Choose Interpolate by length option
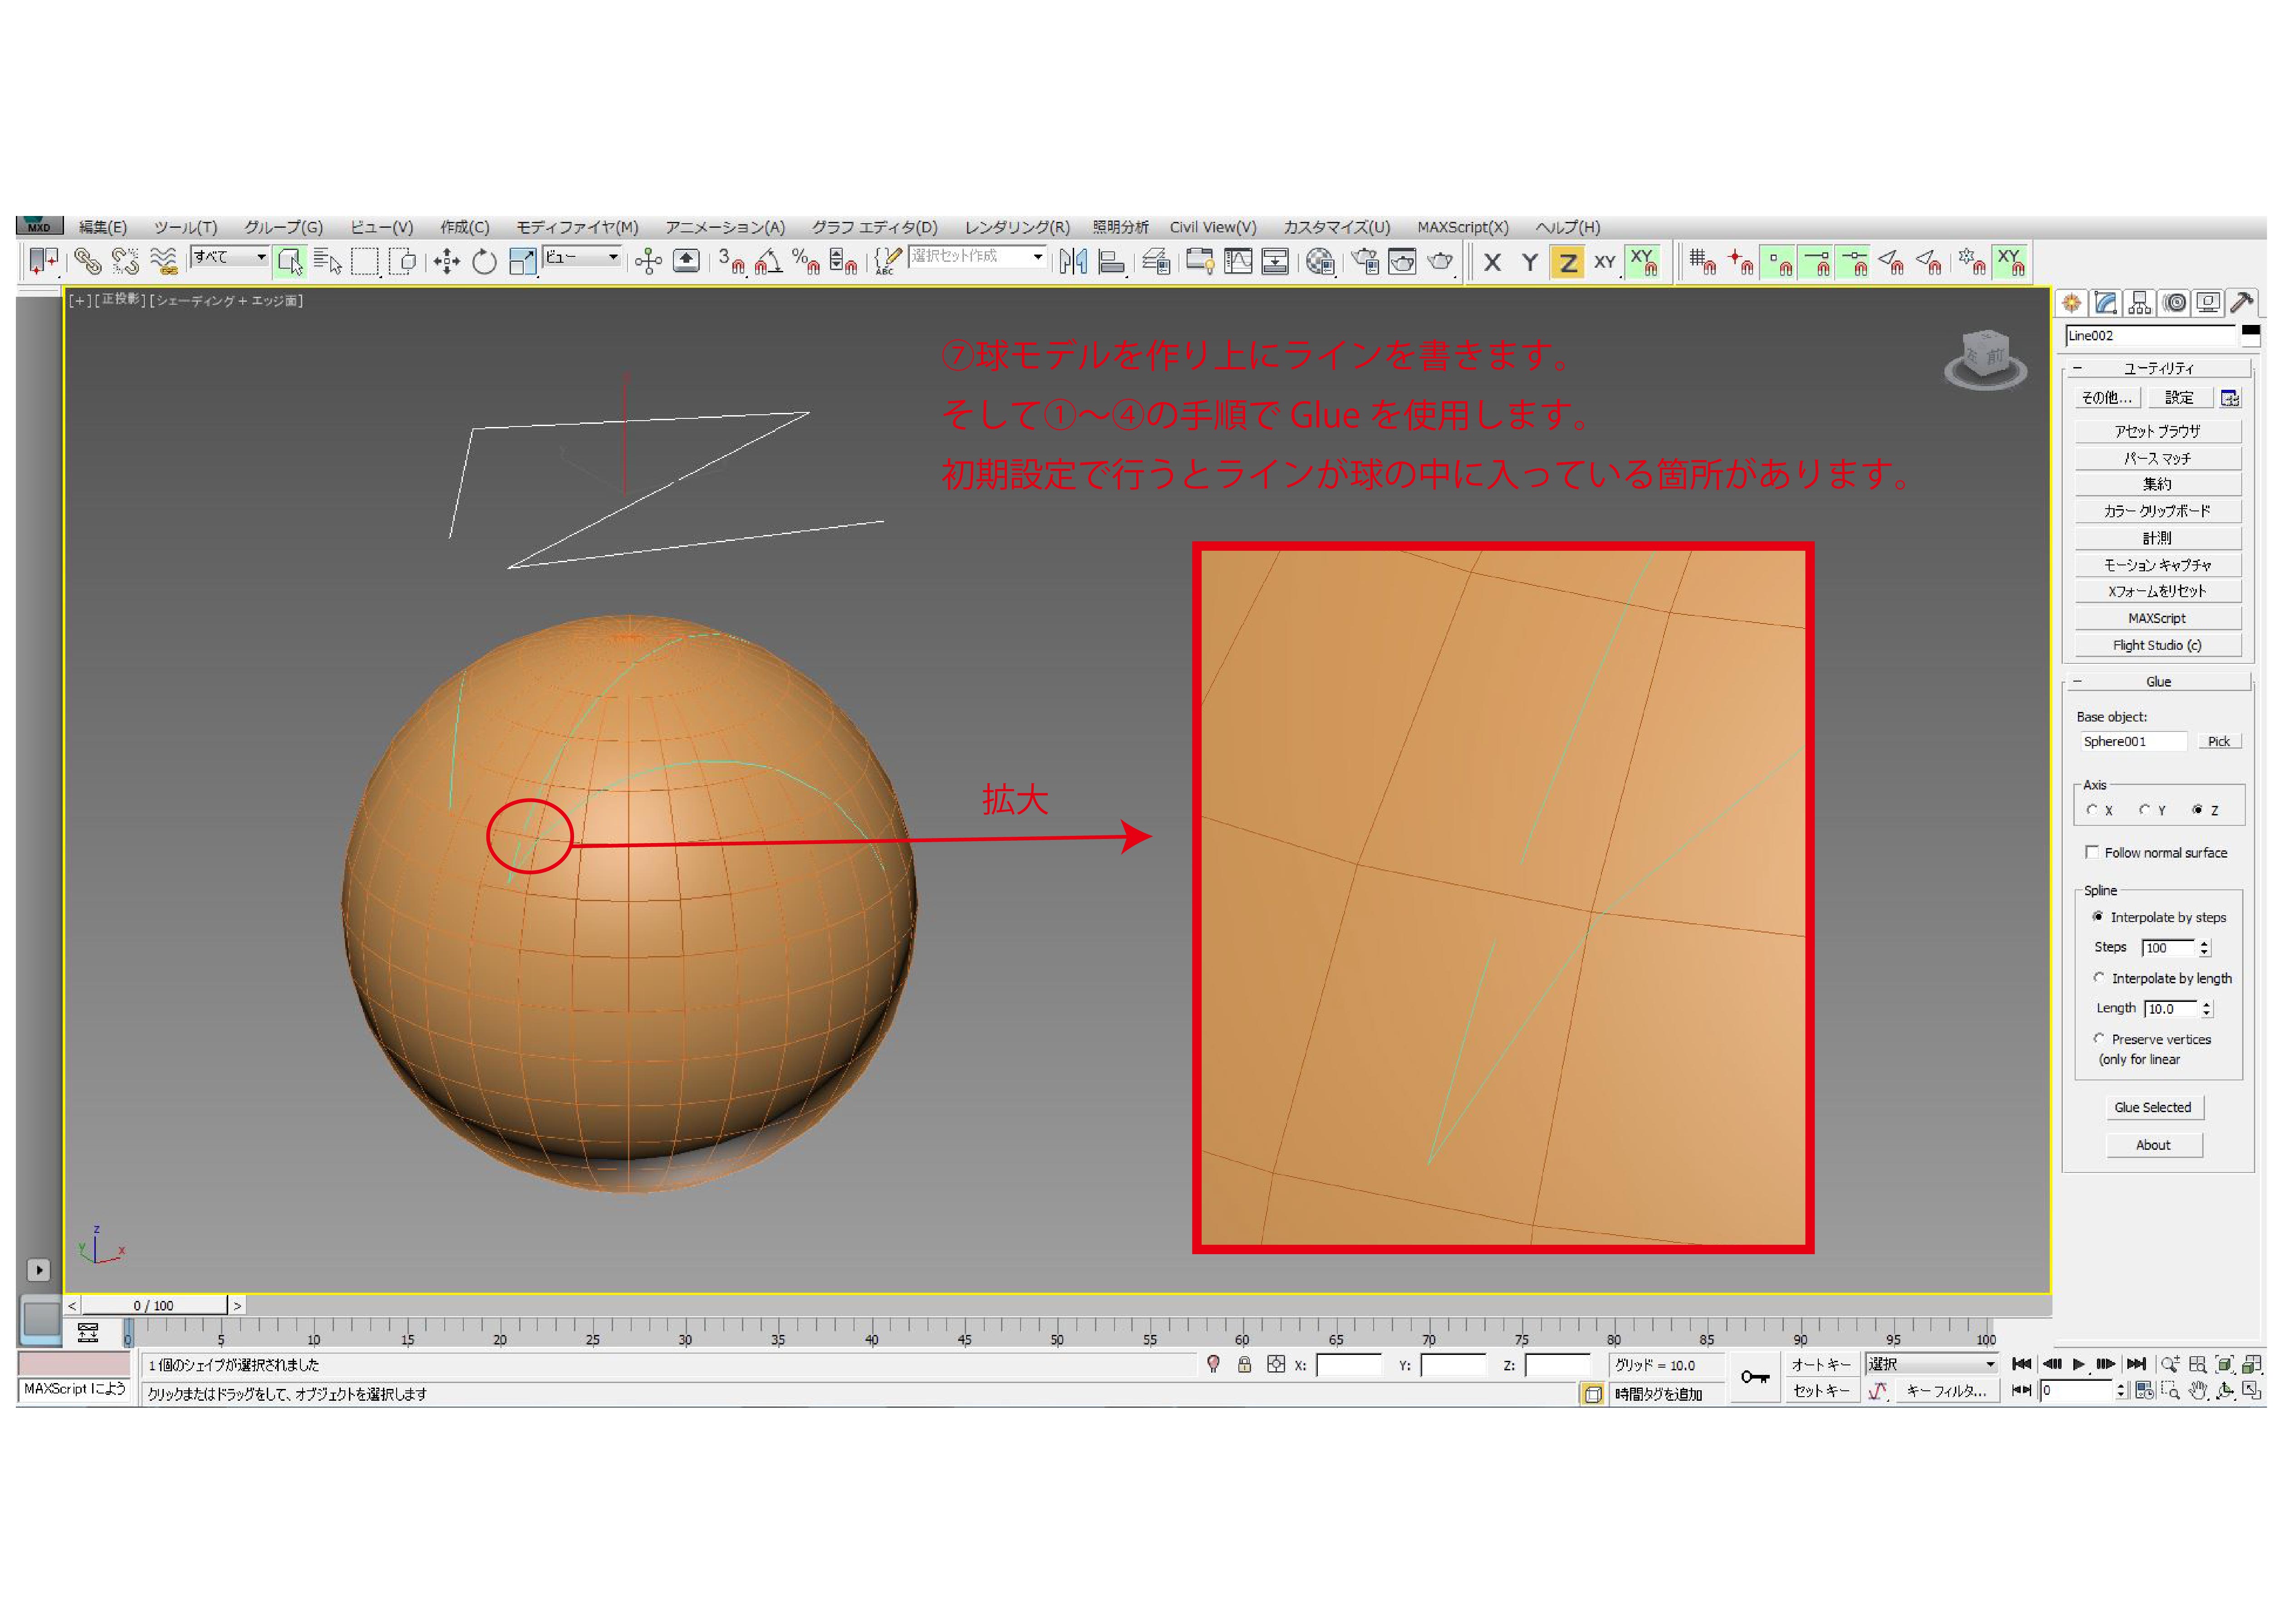 pos(2099,978)
